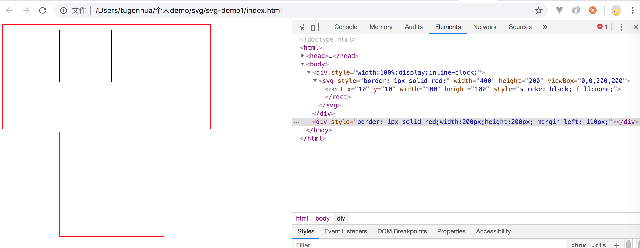
Task: Select the opening html tag
Action: [311, 47]
